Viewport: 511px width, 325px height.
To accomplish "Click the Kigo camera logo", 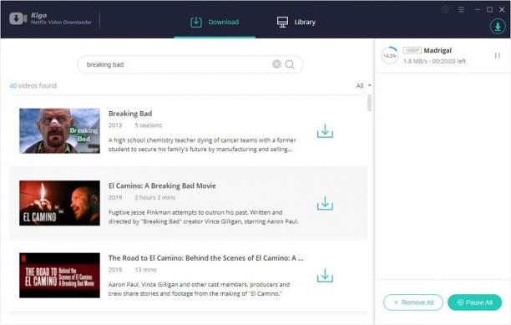I will coord(18,18).
